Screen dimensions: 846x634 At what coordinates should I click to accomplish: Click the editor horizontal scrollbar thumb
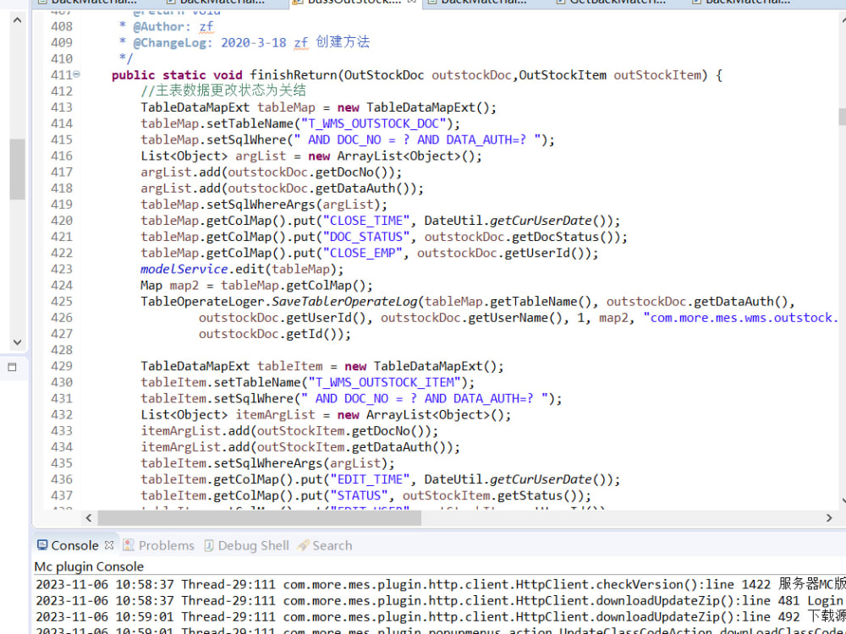[259, 518]
